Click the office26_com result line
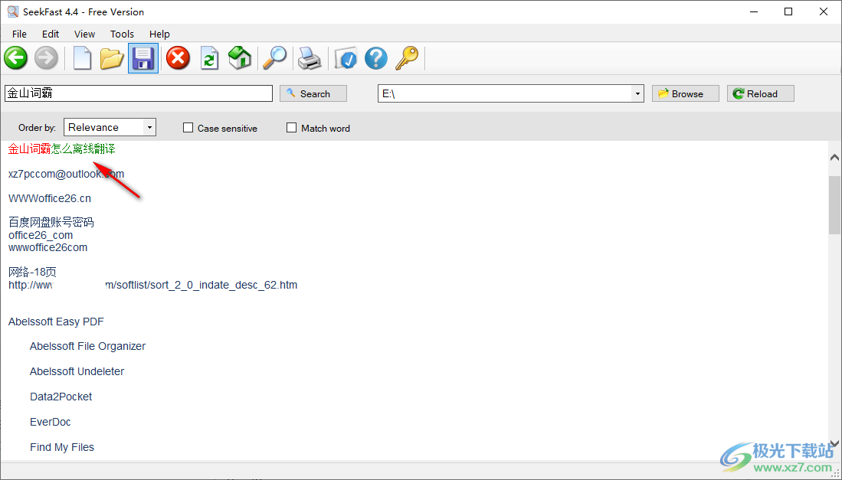This screenshot has height=480, width=842. [x=41, y=235]
